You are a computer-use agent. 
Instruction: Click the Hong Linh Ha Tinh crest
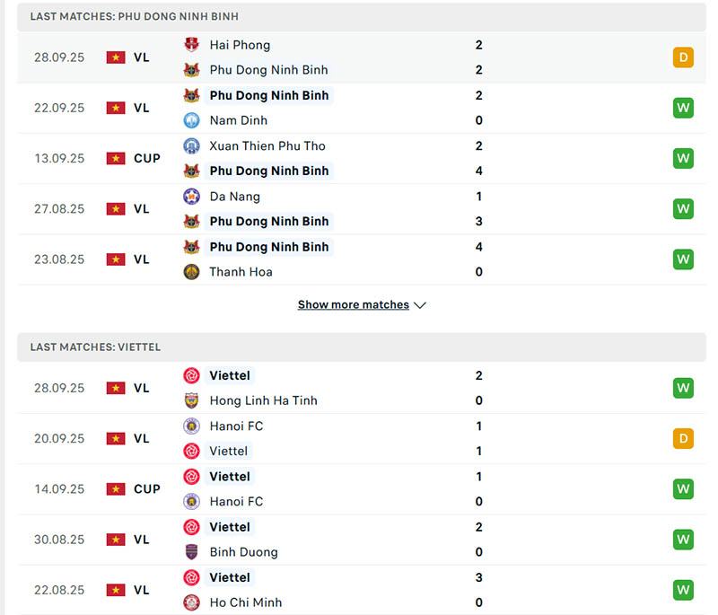191,401
